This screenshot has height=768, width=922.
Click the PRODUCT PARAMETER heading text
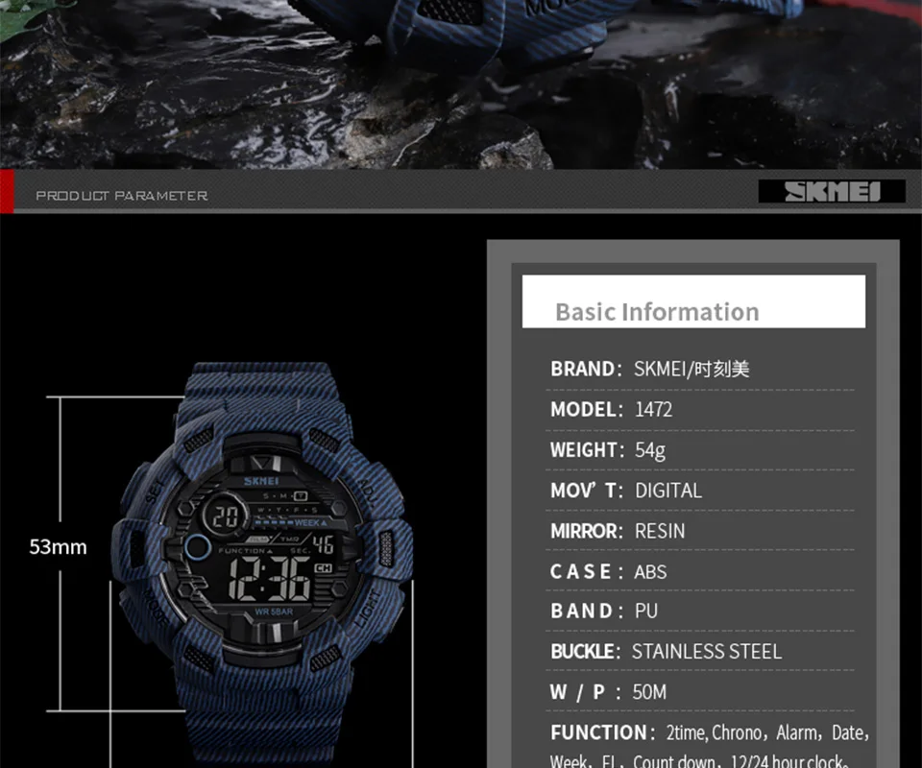pos(122,196)
